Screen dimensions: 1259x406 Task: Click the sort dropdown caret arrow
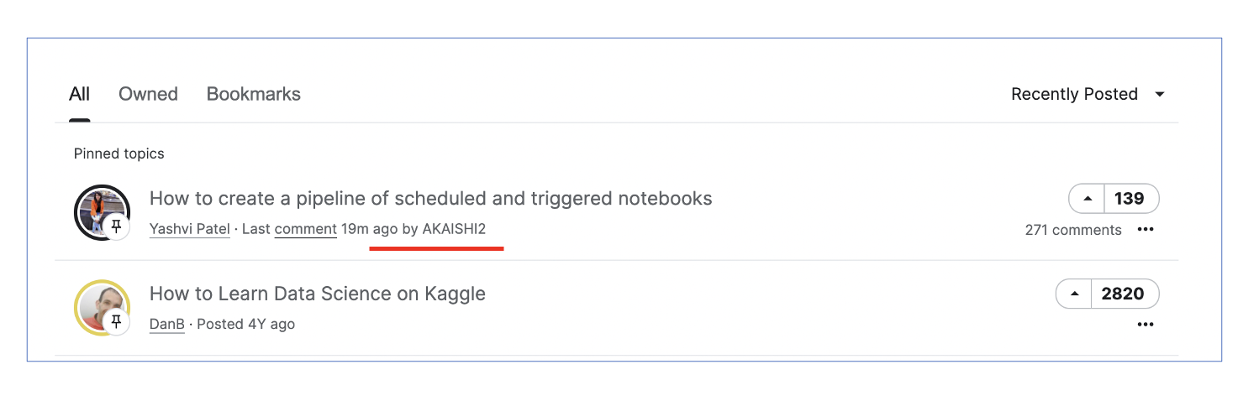click(x=1160, y=94)
